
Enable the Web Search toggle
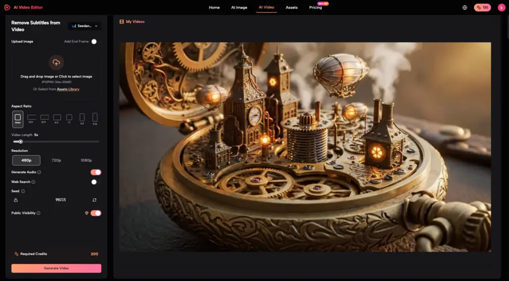click(x=94, y=182)
